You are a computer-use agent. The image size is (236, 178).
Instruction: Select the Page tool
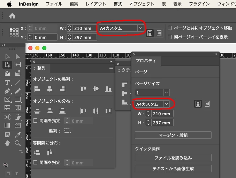click(7, 65)
